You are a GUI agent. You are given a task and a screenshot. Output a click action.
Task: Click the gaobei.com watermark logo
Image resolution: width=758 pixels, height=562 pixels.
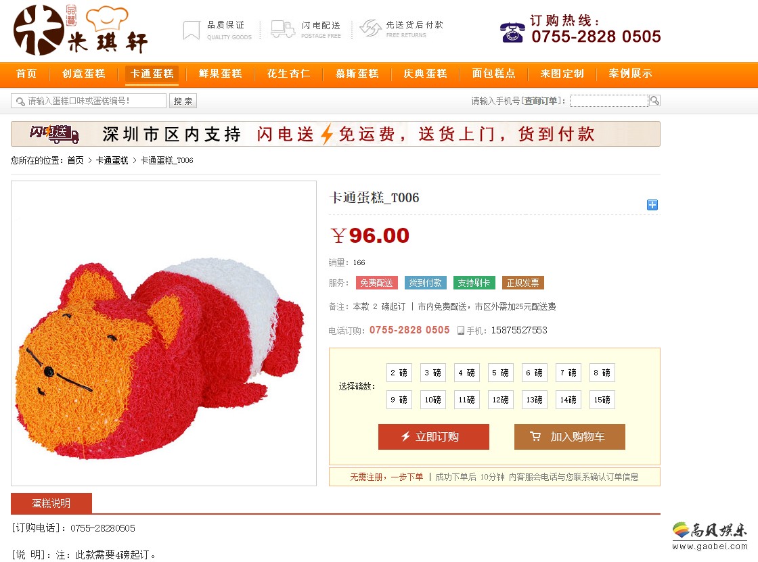coord(710,536)
